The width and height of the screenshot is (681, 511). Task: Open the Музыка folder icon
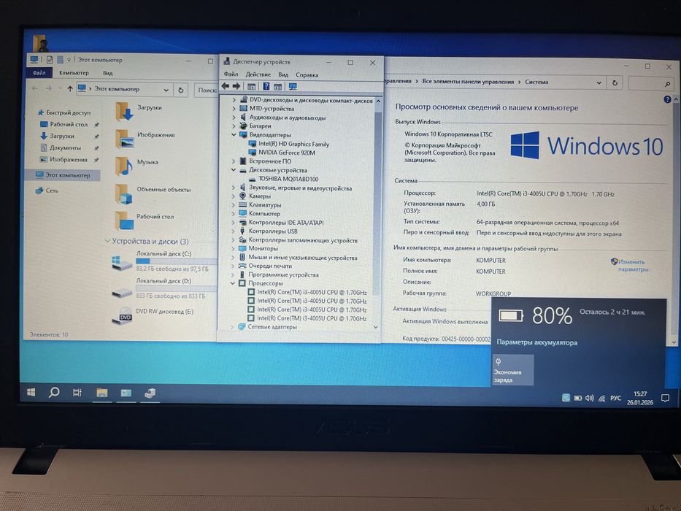(x=124, y=166)
